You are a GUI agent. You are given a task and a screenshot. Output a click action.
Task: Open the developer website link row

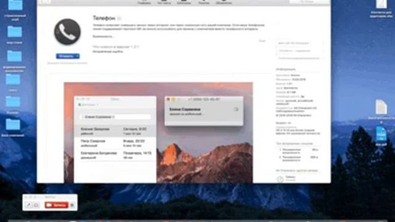(x=300, y=43)
